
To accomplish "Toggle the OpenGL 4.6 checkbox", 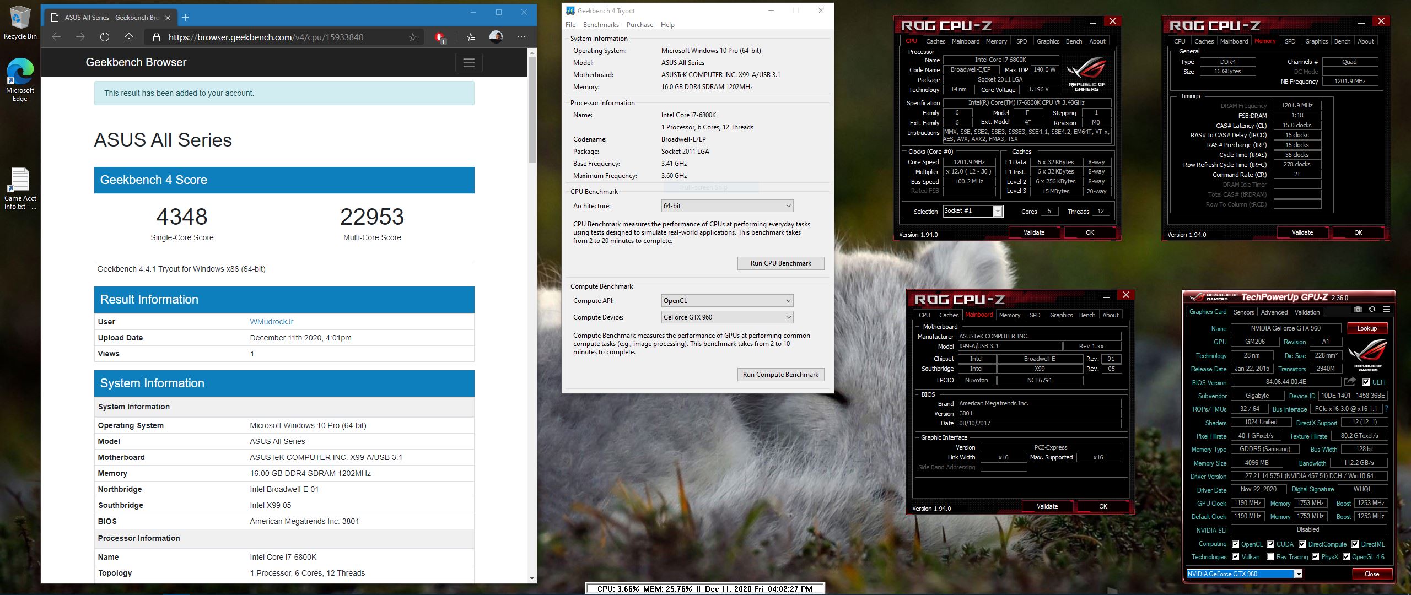I will (x=1347, y=557).
